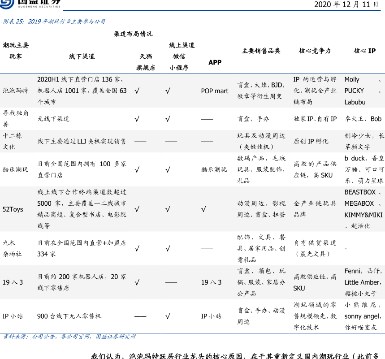
Task: Click the 线上渠道 header
Action: pos(182,45)
